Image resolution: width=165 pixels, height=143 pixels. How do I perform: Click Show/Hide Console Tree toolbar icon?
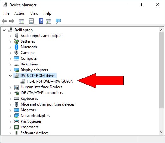(22, 21)
